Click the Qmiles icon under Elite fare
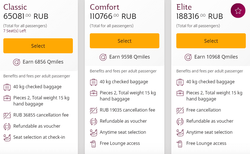Screen dimensions: 250x154 point(188,57)
